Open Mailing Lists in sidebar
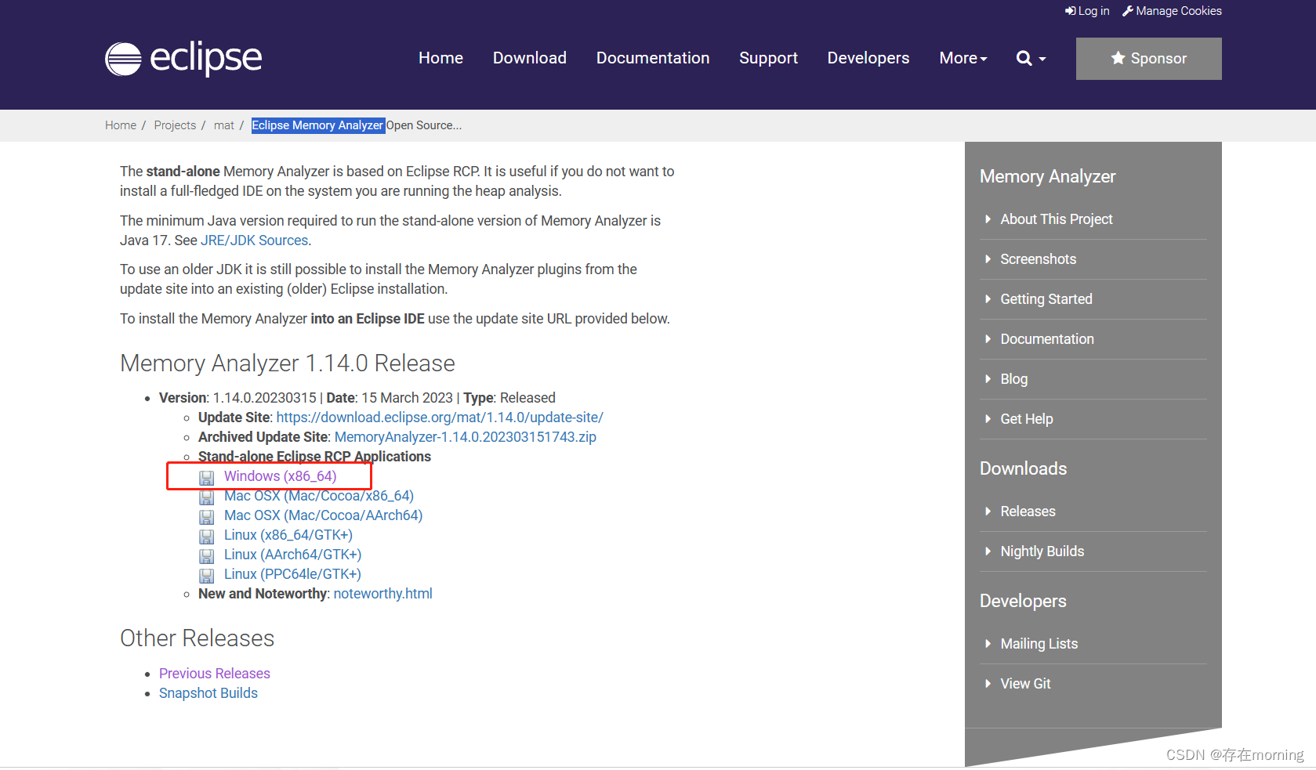The height and width of the screenshot is (770, 1316). (x=1039, y=644)
